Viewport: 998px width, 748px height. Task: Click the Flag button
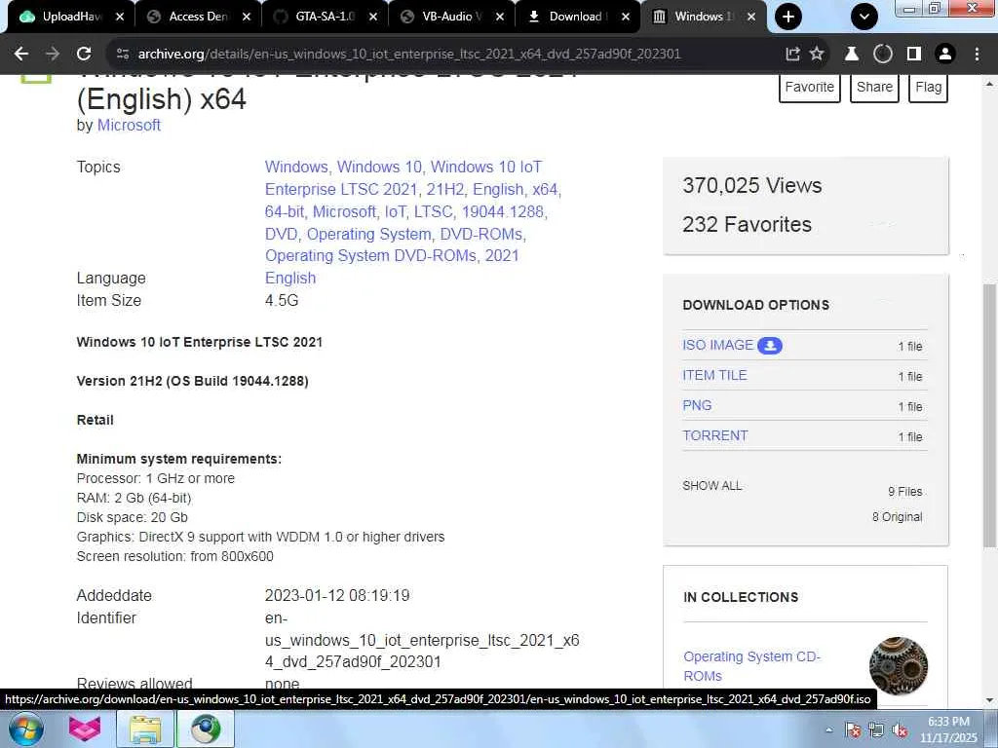pyautogui.click(x=928, y=87)
